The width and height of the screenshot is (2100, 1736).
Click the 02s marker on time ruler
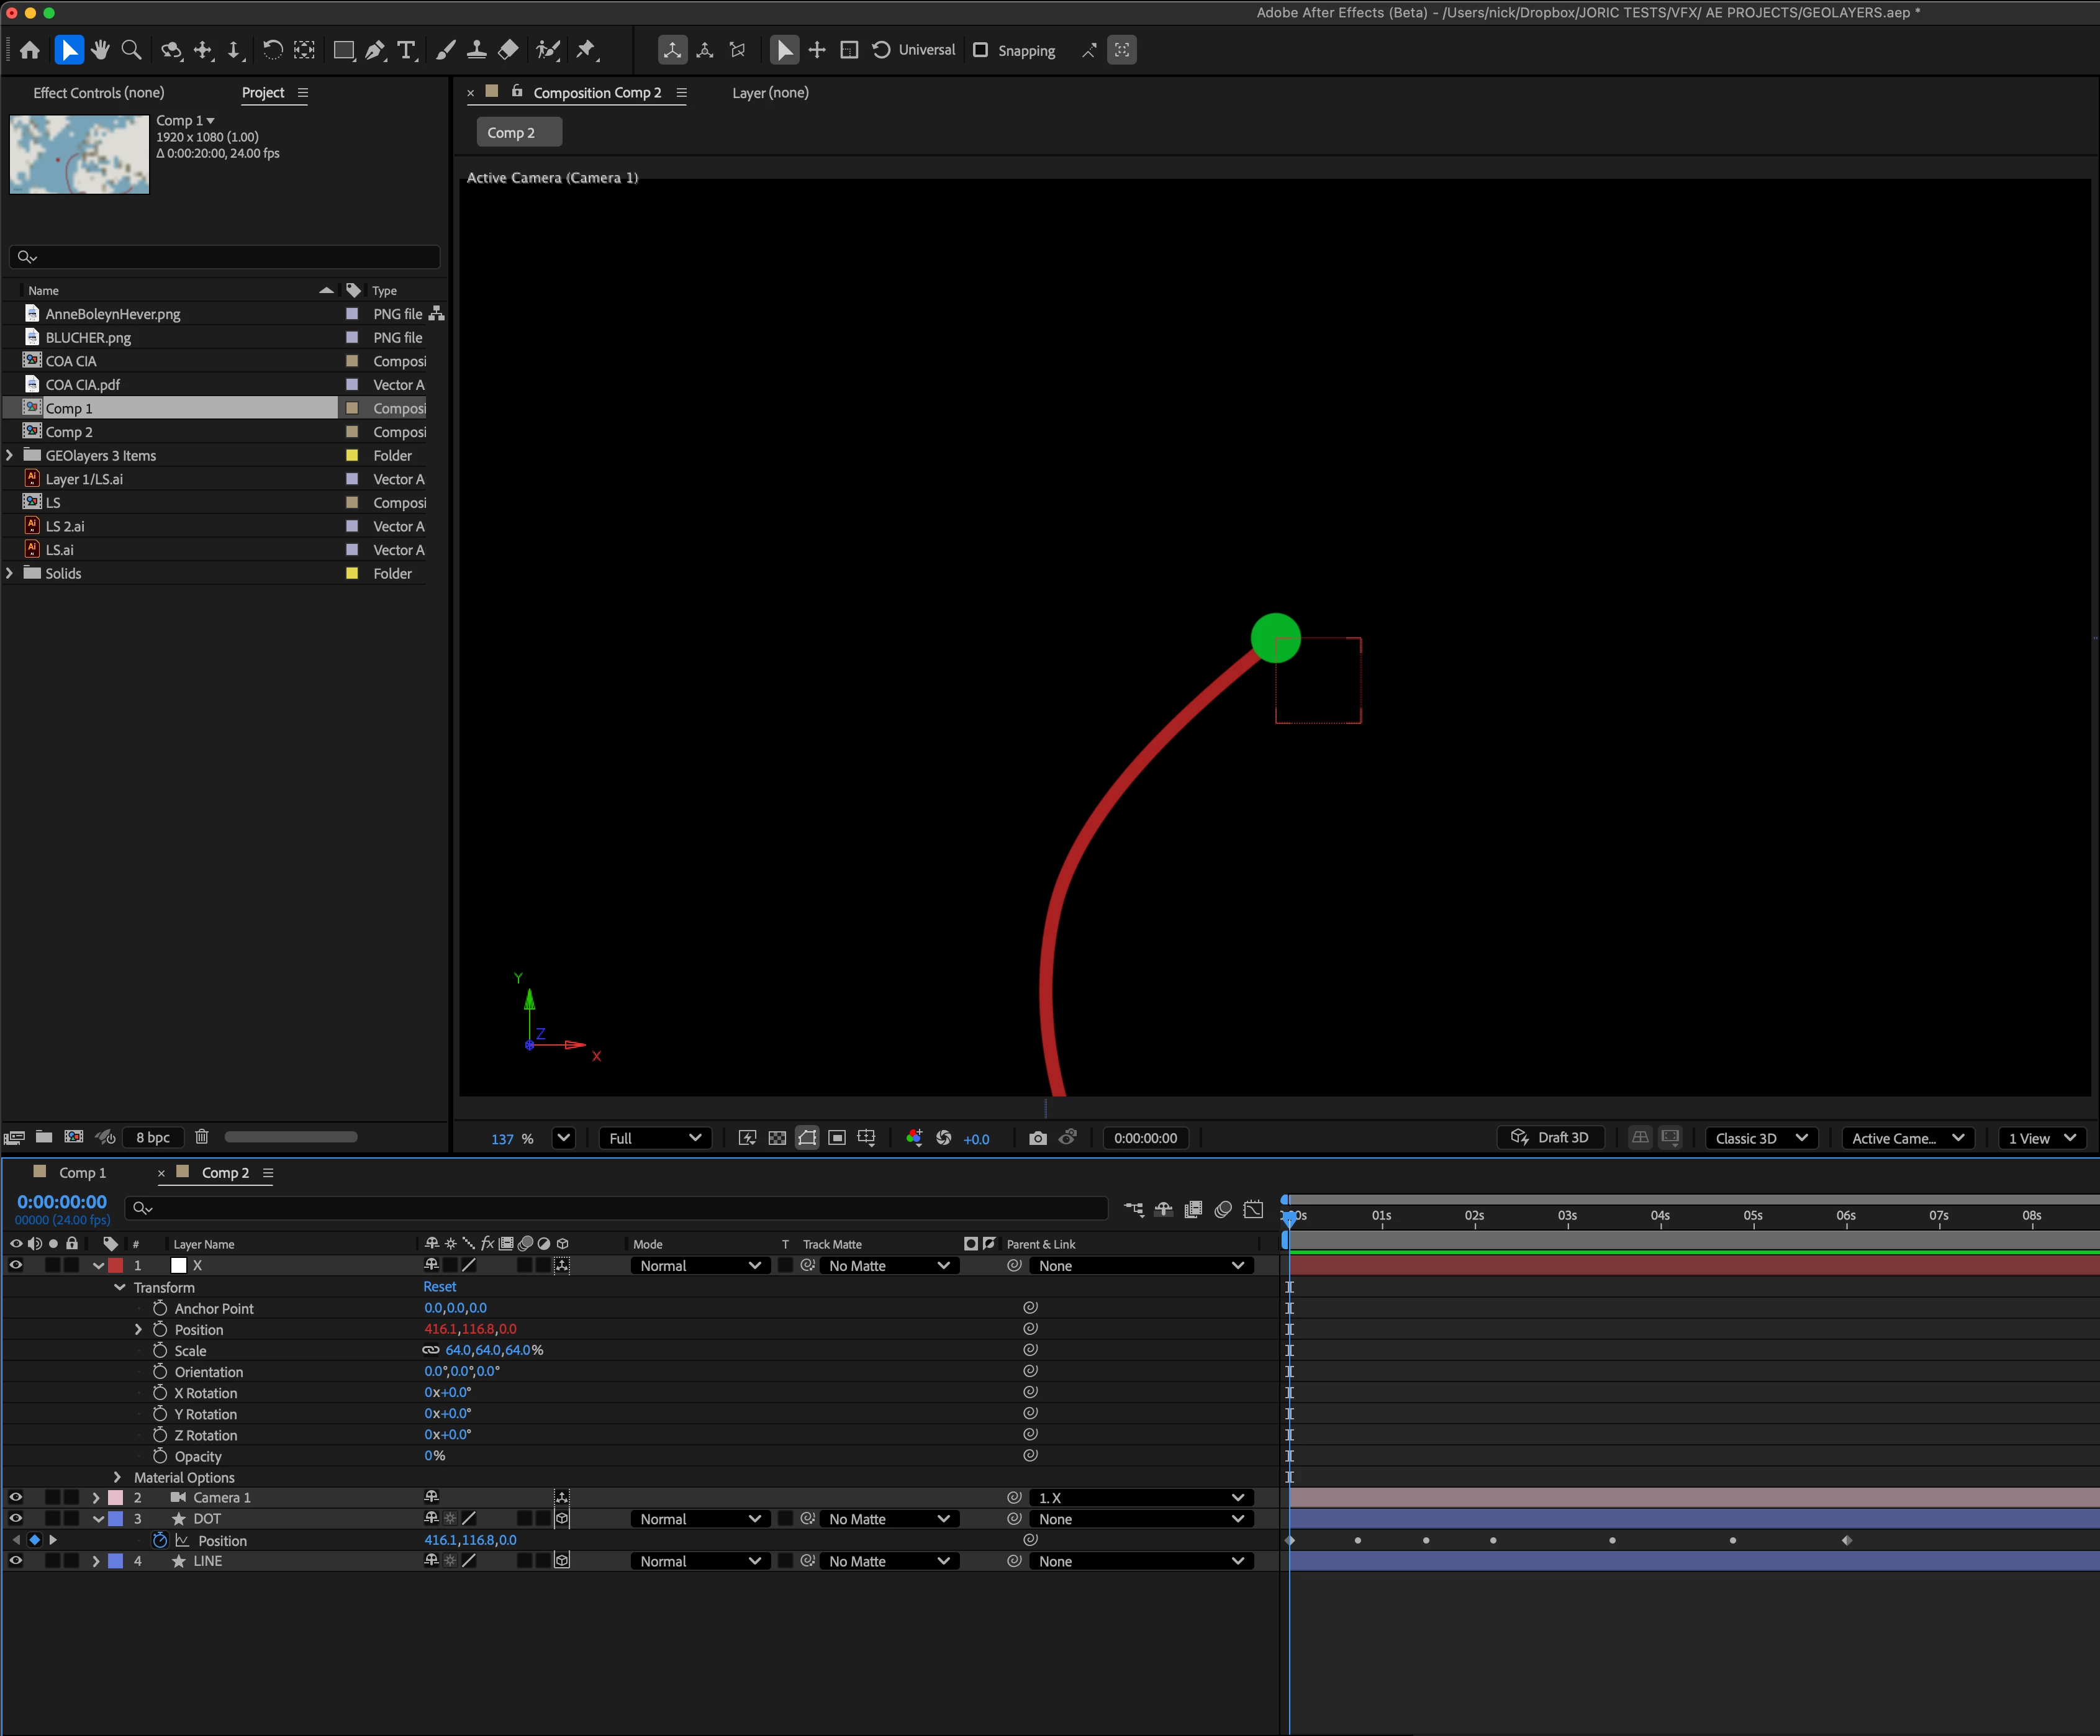point(1474,1216)
